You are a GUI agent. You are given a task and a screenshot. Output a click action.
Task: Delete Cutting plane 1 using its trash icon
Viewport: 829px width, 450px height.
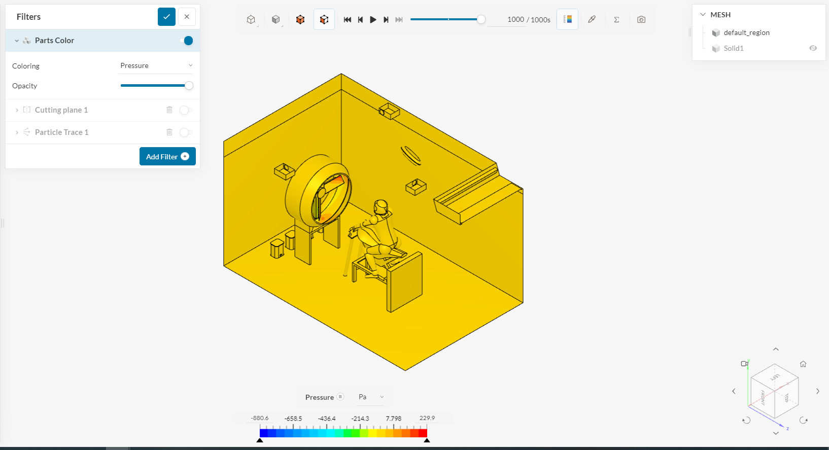pyautogui.click(x=169, y=110)
